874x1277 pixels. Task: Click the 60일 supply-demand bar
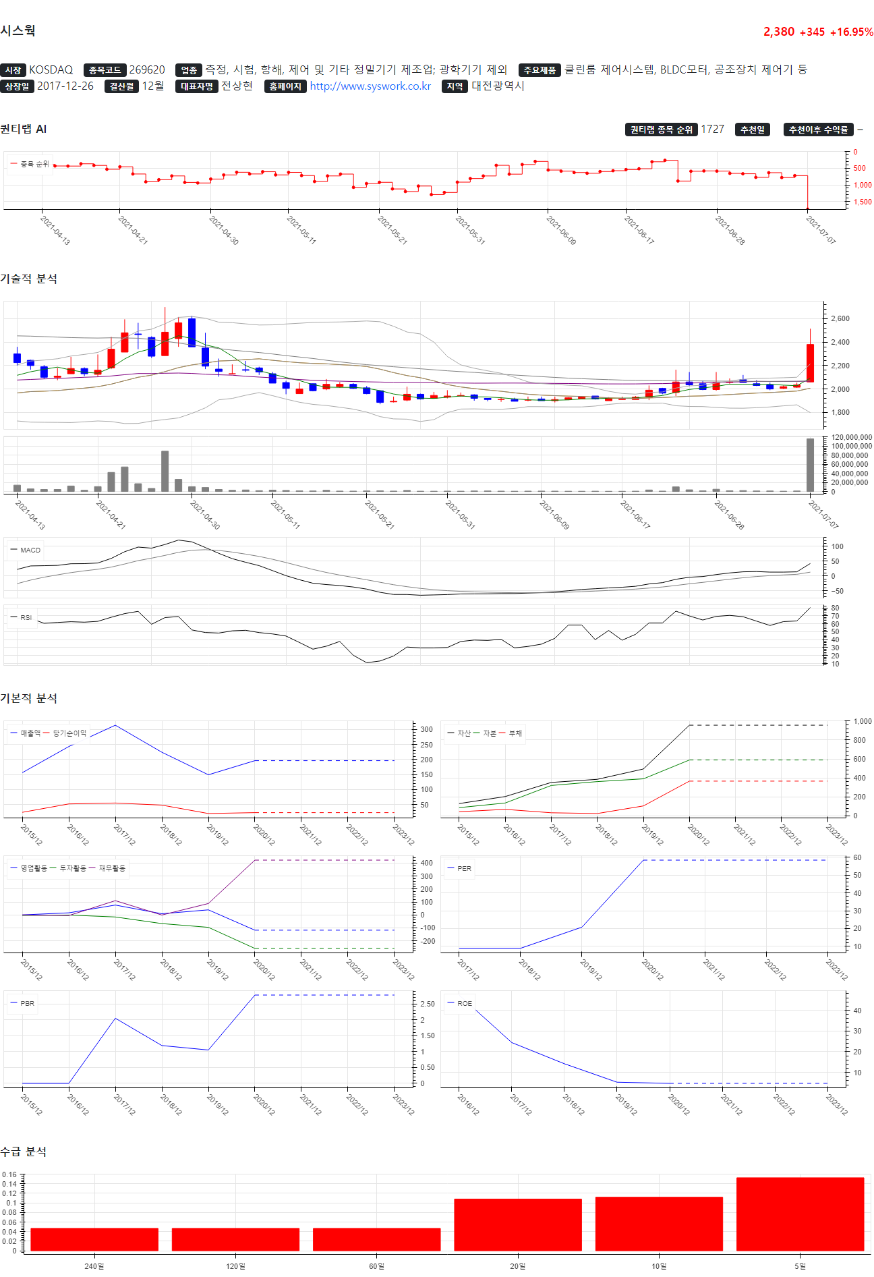(376, 1240)
